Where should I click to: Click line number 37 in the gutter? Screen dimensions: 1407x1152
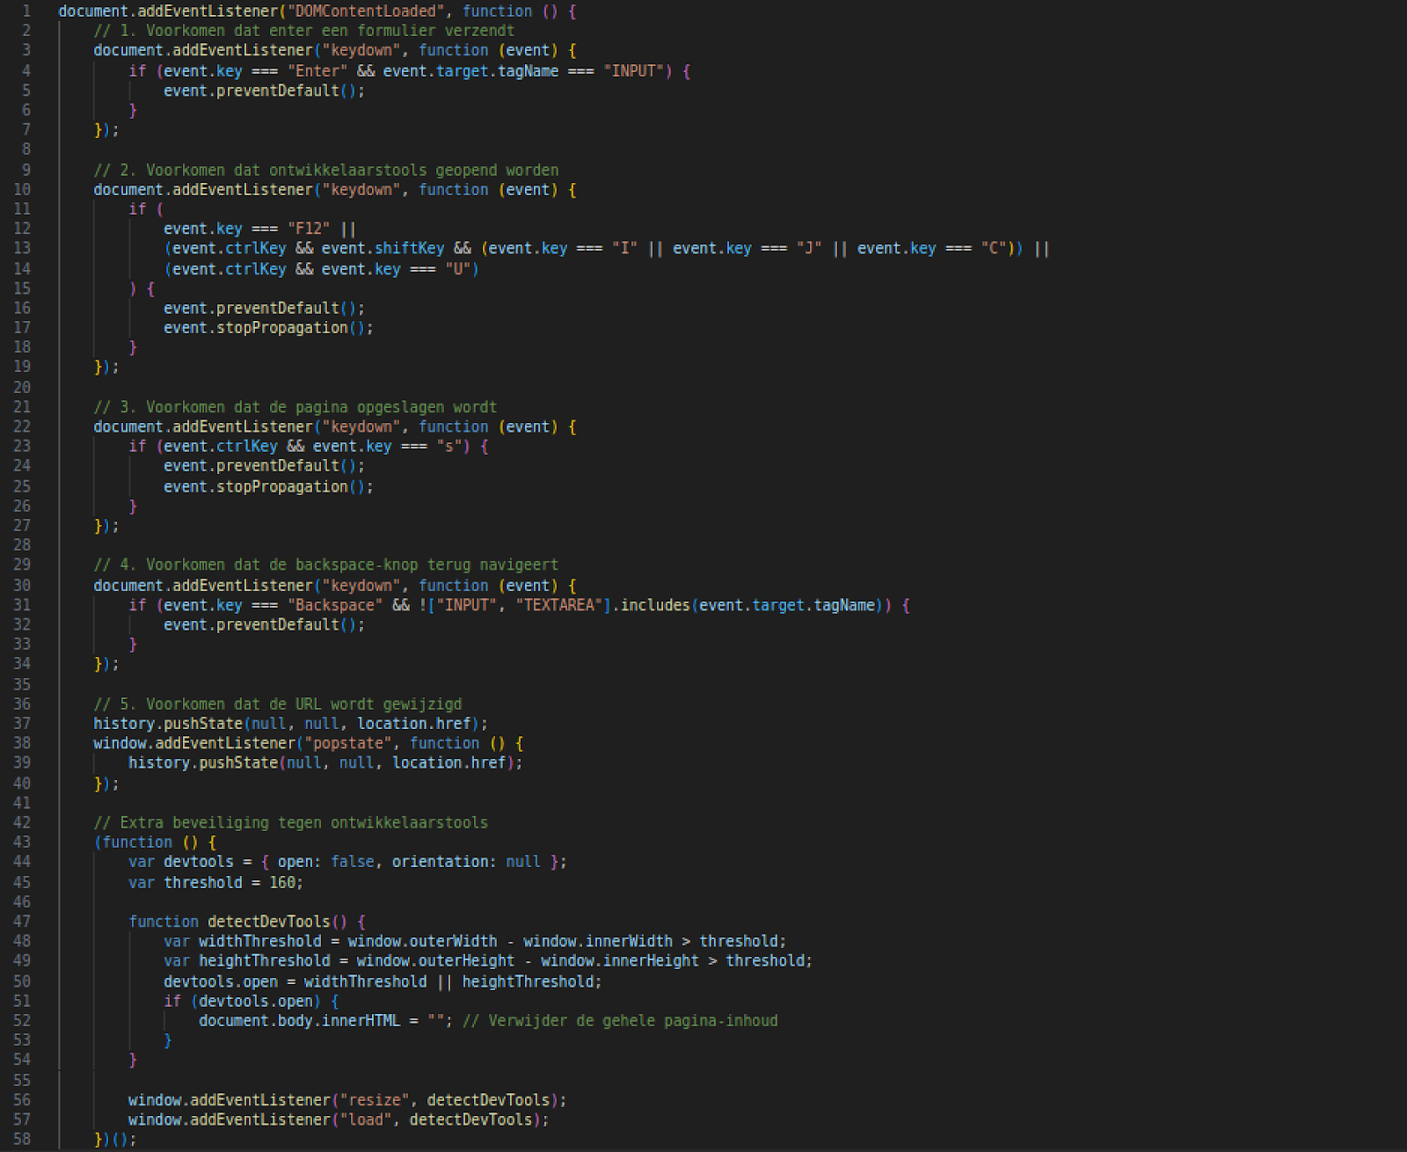[23, 723]
